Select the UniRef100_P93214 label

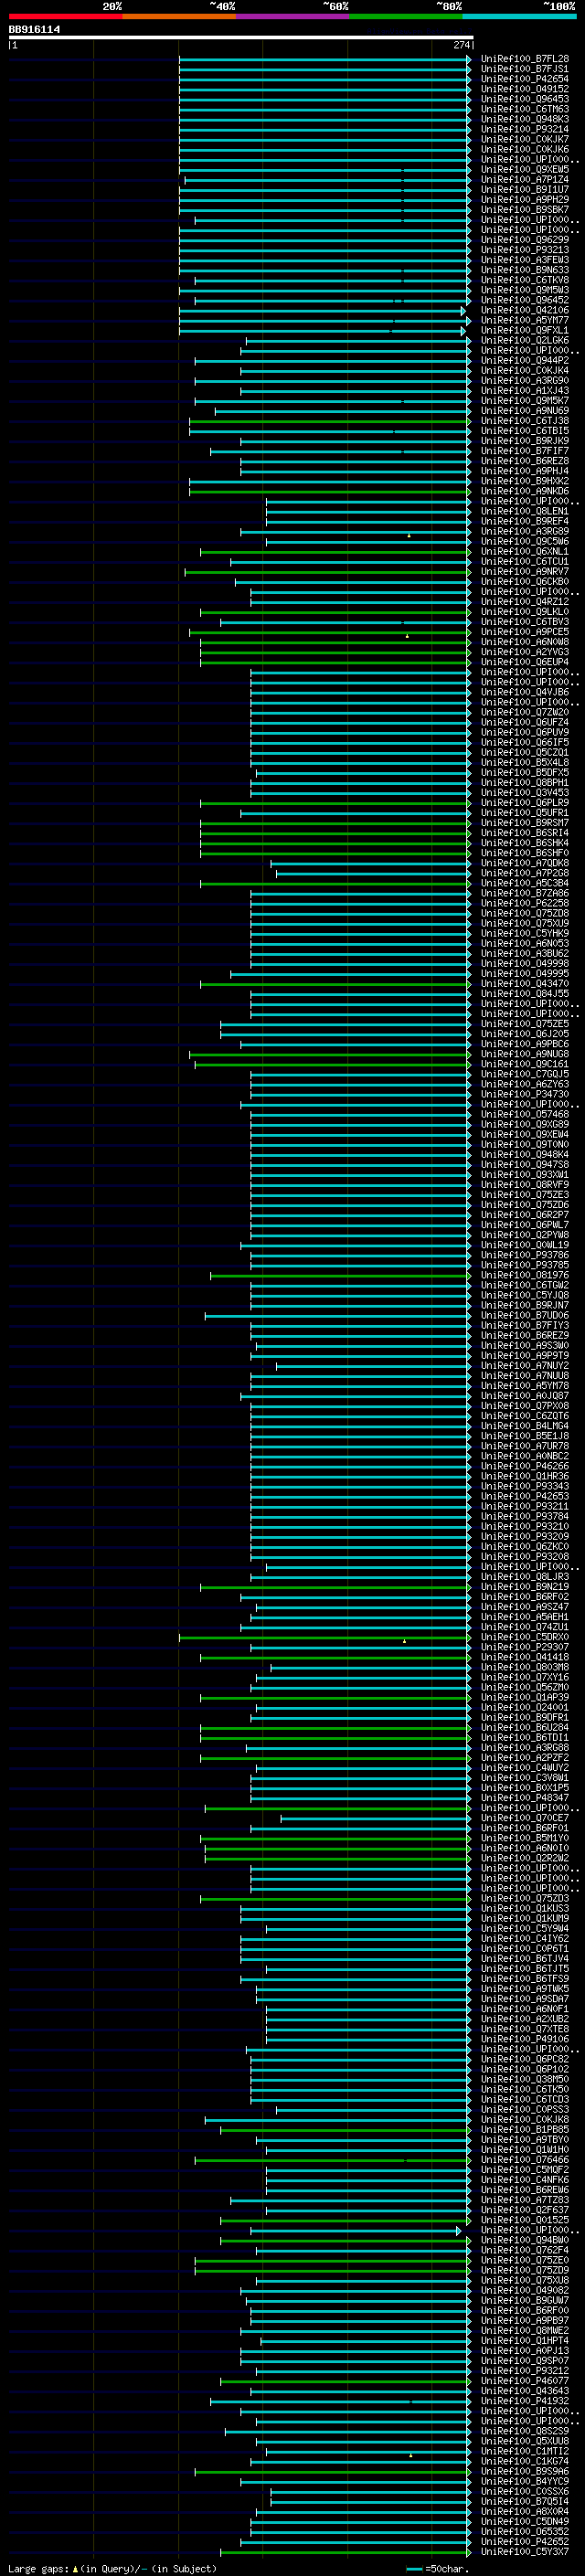coord(525,129)
